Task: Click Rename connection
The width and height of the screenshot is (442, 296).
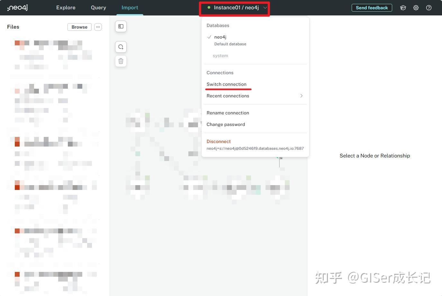Action: (228, 113)
